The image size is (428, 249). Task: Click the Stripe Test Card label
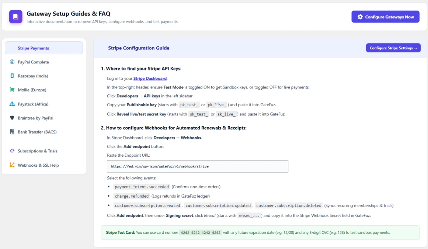[x=121, y=233]
